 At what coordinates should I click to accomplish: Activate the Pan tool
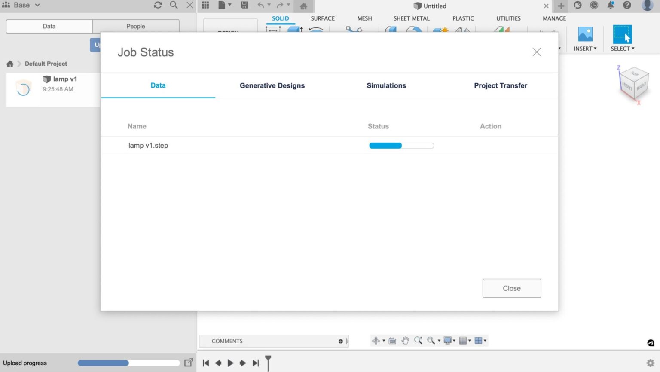[405, 340]
